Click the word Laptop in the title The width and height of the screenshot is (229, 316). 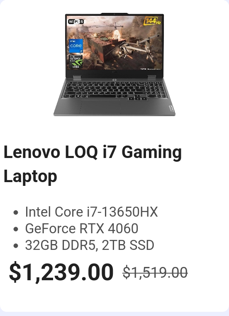coord(30,177)
